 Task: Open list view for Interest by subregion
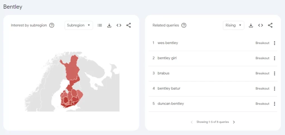point(100,25)
